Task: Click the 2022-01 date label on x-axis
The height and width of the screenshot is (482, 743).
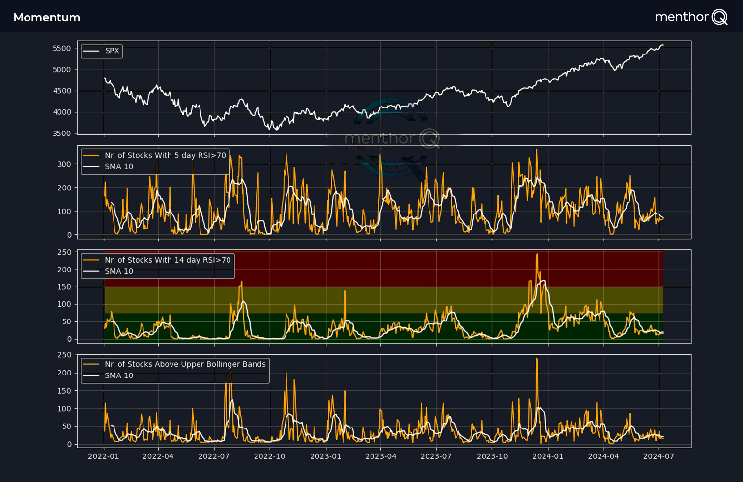Action: pos(103,456)
